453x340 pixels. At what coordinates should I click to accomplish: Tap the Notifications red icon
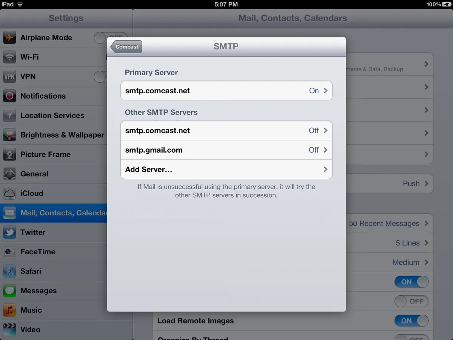point(9,96)
